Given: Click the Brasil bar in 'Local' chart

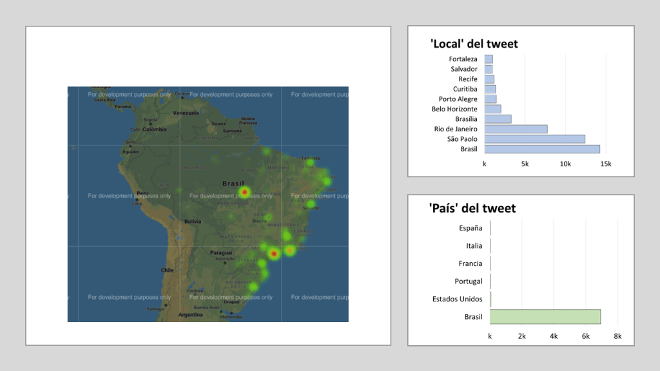Looking at the screenshot, I should (541, 149).
